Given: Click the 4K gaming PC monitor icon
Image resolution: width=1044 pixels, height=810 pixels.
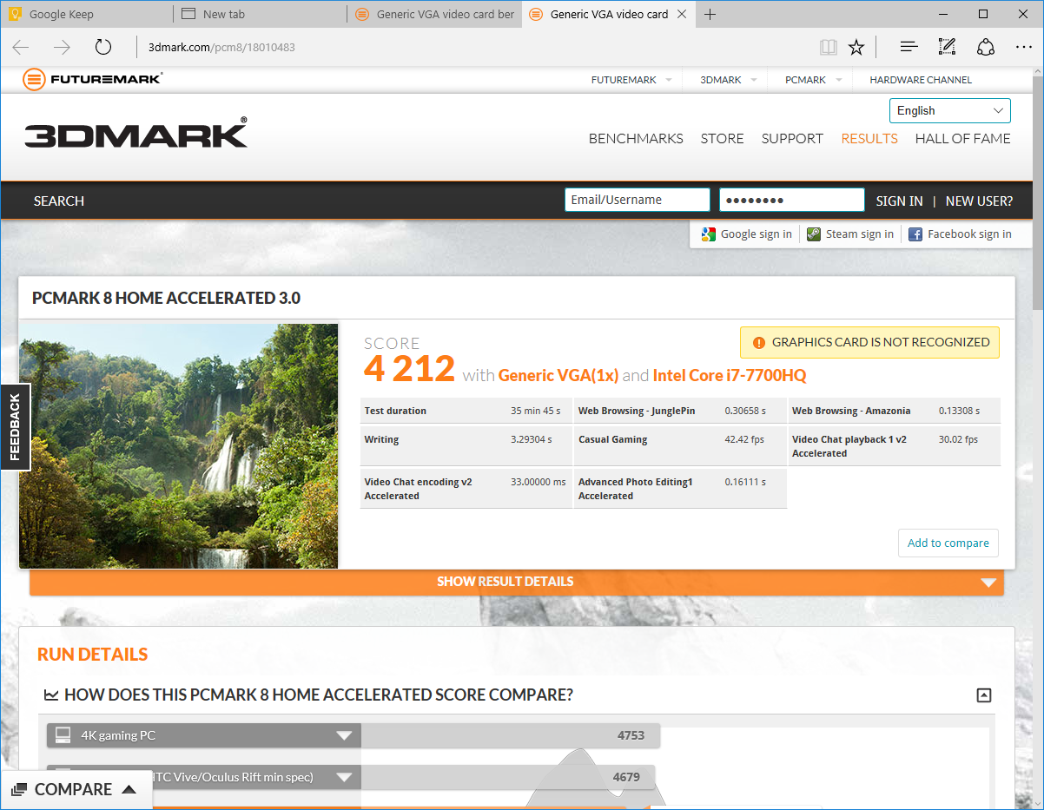Looking at the screenshot, I should tap(63, 735).
